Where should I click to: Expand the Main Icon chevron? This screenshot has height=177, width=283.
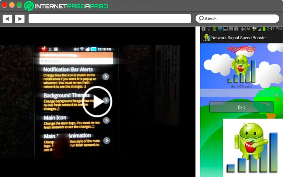[x=106, y=120]
